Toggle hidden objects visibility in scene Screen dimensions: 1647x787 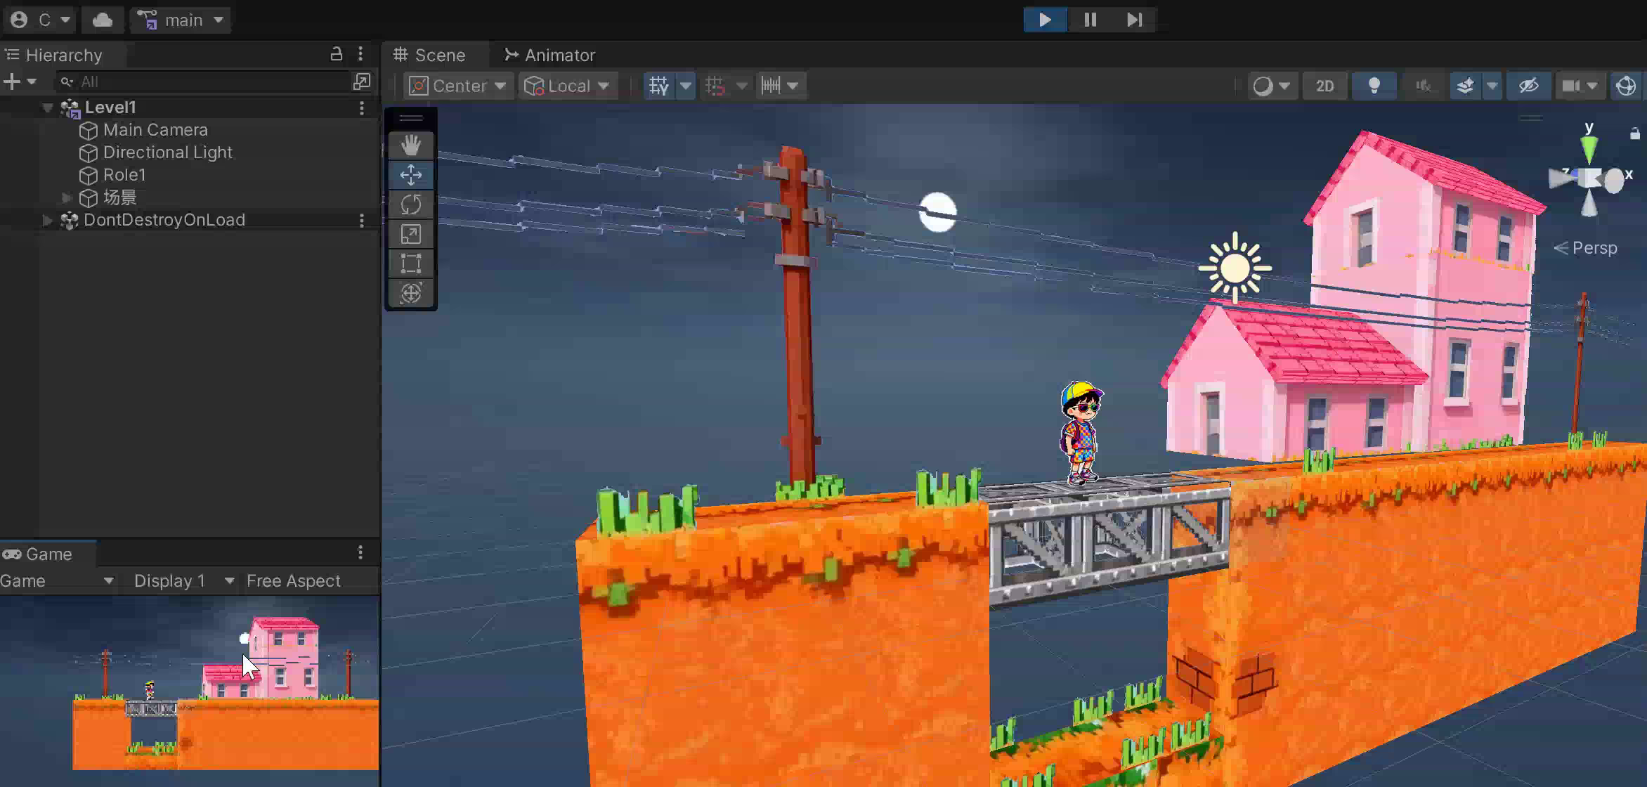[1528, 86]
